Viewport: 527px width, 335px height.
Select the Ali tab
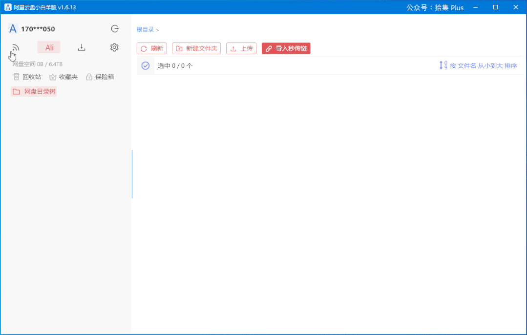click(49, 47)
